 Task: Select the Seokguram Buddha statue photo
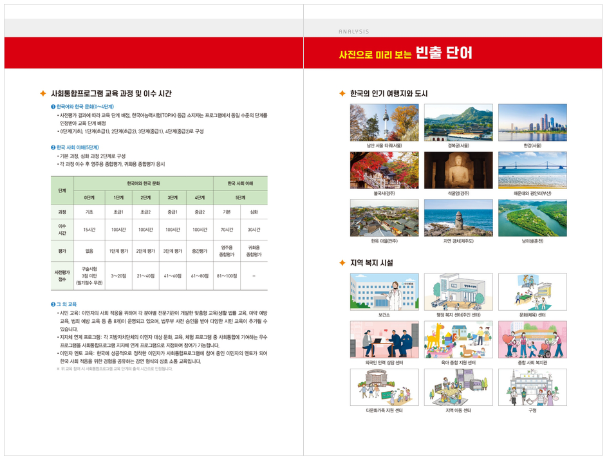(x=458, y=170)
